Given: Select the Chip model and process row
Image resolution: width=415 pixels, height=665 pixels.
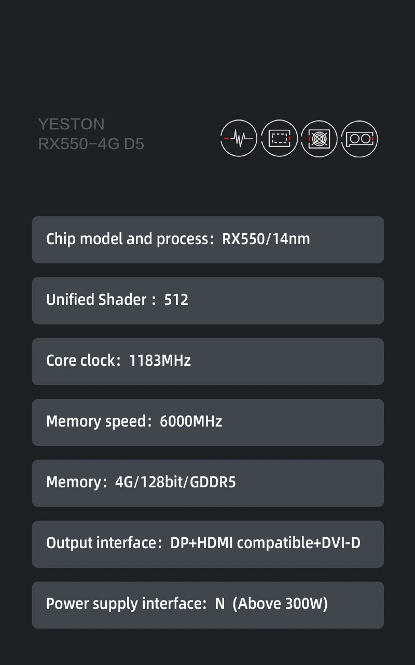Looking at the screenshot, I should click(x=208, y=240).
